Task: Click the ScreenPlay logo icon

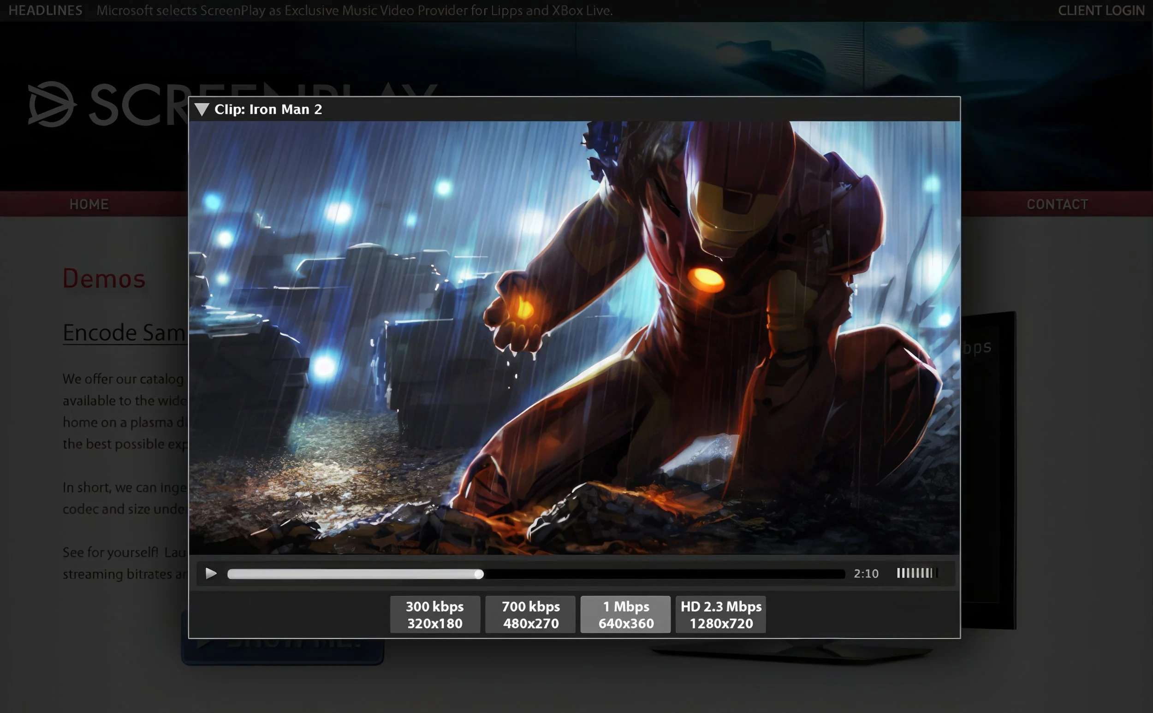Action: click(x=50, y=104)
